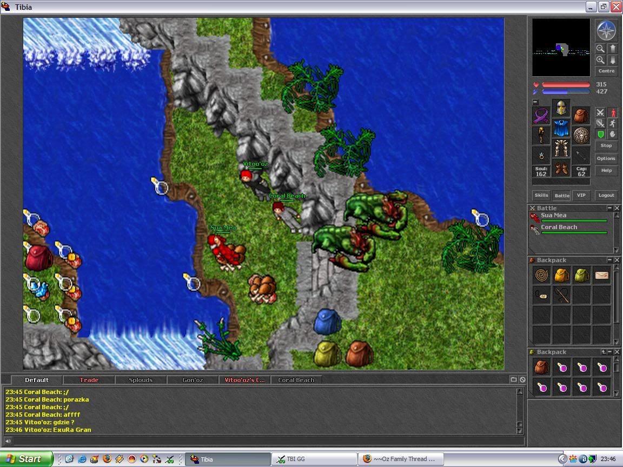
Task: Select the ring in the ring slot
Action: 541,156
